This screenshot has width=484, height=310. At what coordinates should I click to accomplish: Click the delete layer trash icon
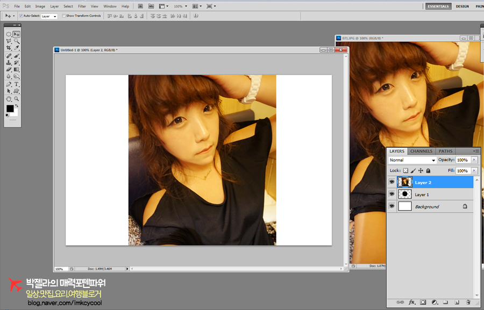tap(468, 302)
